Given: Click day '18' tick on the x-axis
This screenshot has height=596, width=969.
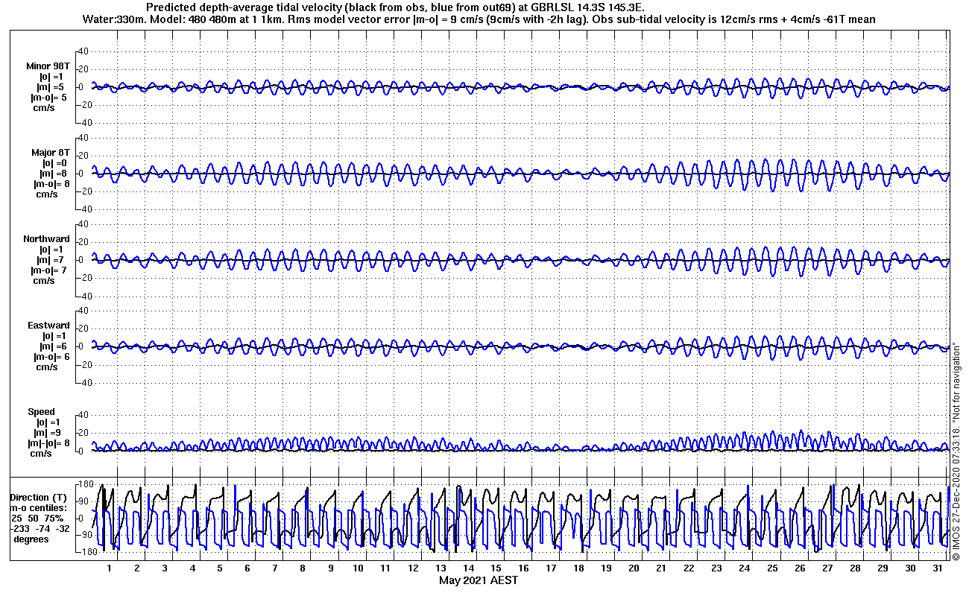Looking at the screenshot, I should (578, 568).
